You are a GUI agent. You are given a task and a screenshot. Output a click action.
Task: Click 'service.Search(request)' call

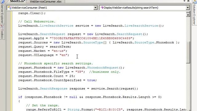pos(114,88)
